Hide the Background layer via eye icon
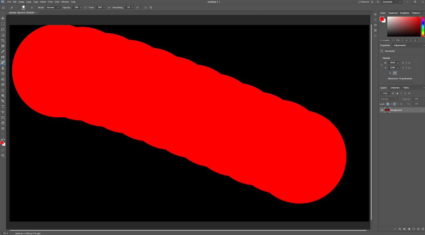 pos(382,110)
